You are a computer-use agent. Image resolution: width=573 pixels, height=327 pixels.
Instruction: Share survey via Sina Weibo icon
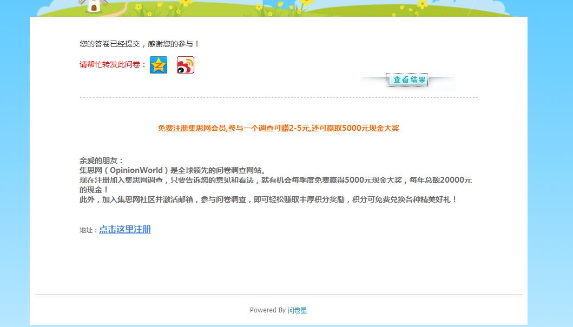click(x=185, y=65)
